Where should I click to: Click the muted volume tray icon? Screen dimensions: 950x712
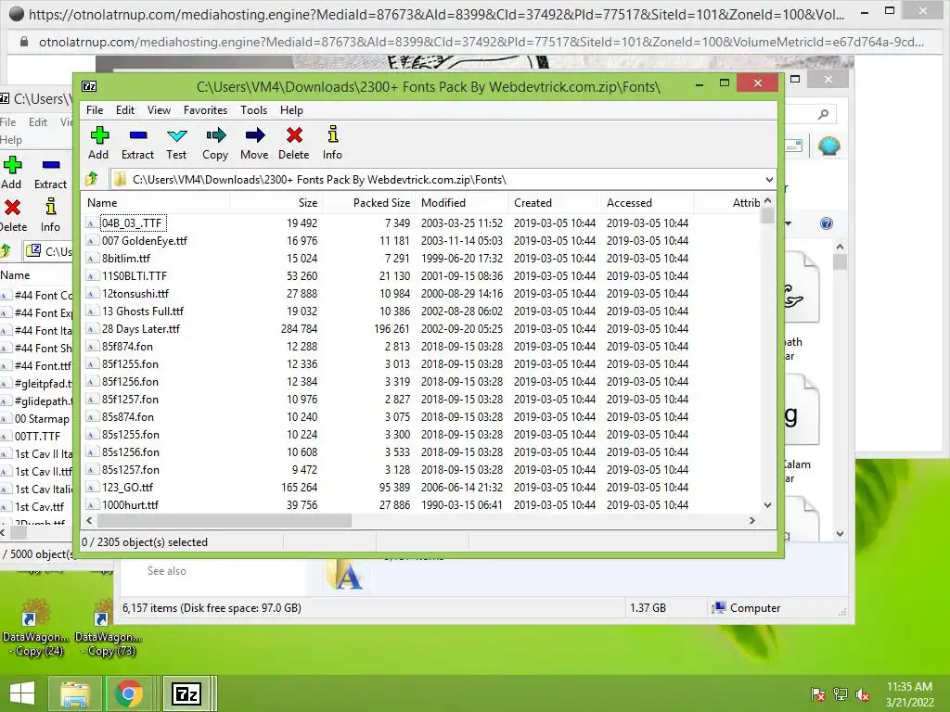[x=863, y=694]
